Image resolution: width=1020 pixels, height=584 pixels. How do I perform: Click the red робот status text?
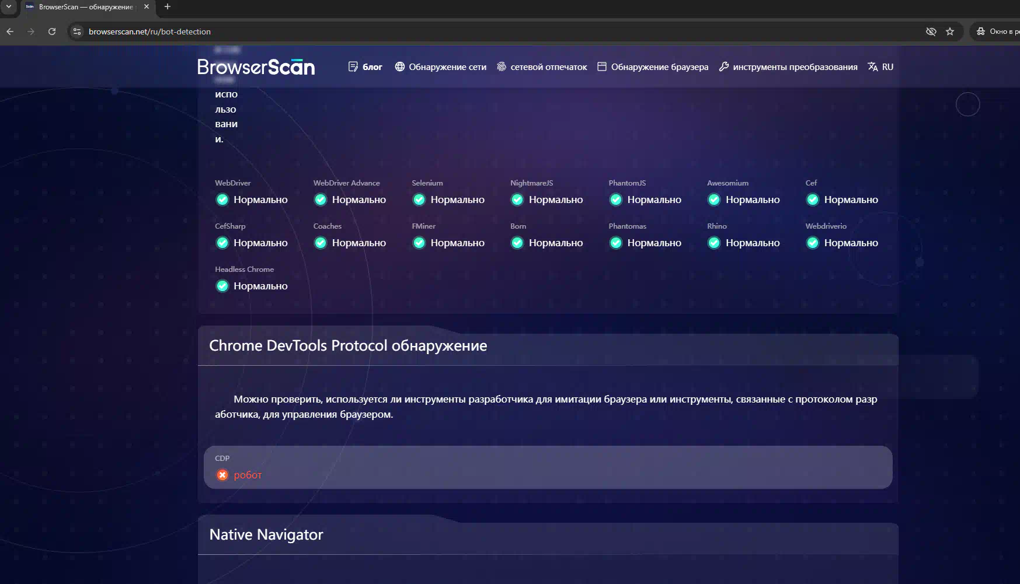248,475
